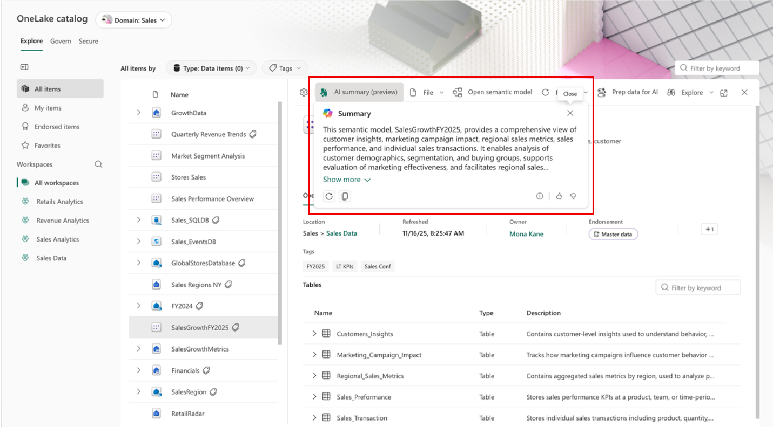Open owner Mona Kane's profile link

(526, 234)
